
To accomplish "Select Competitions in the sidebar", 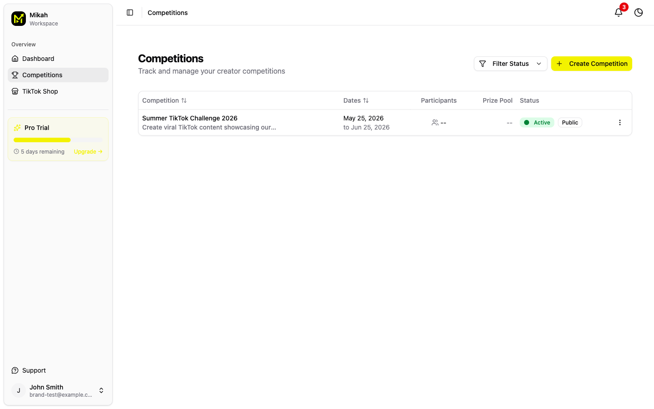I will pyautogui.click(x=58, y=75).
